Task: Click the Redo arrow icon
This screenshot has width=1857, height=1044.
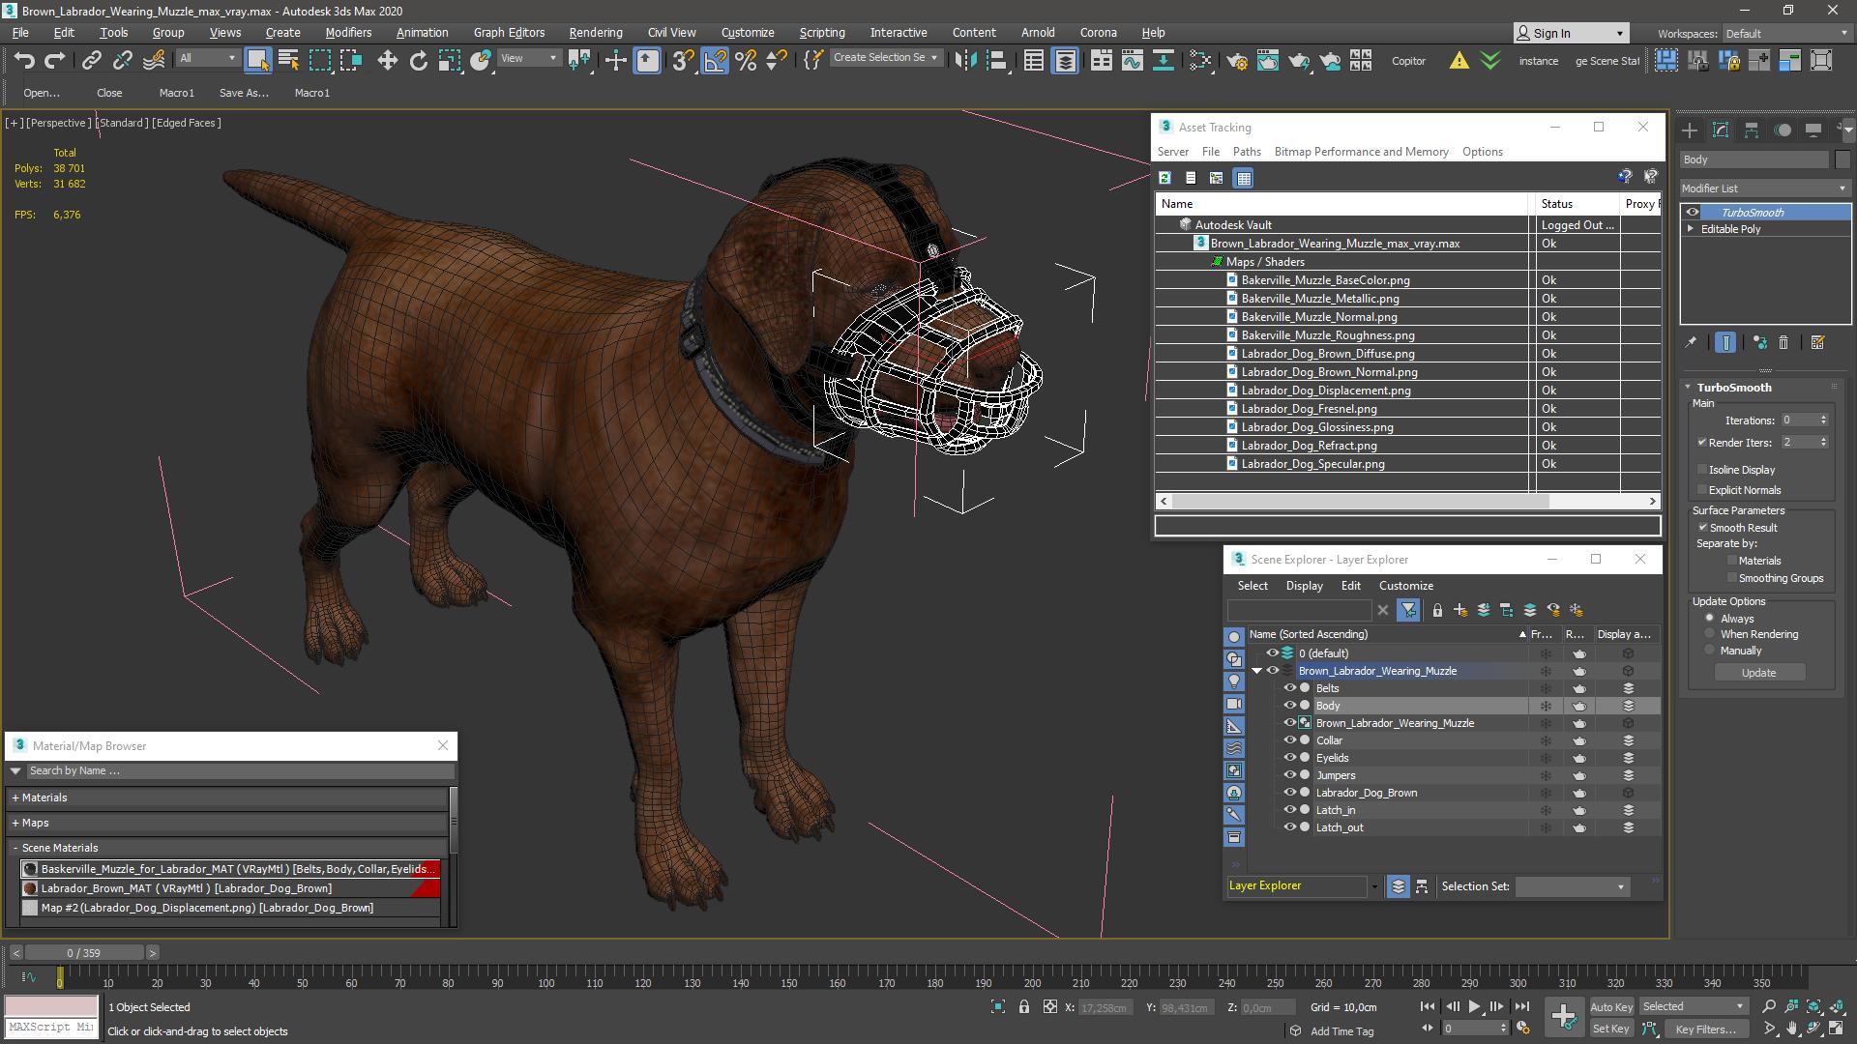Action: click(x=55, y=60)
